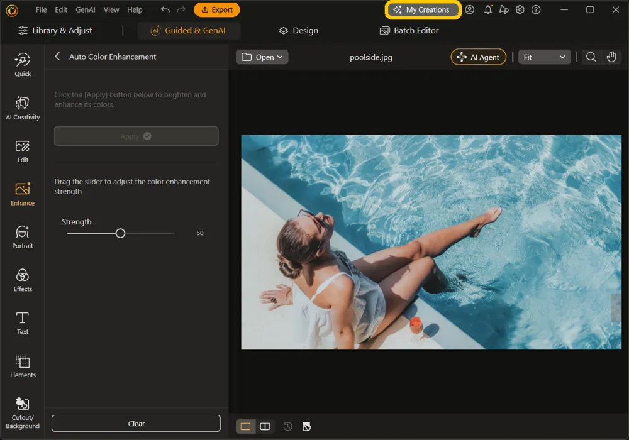629x440 pixels.
Task: Open the history clock icon
Action: pos(287,426)
